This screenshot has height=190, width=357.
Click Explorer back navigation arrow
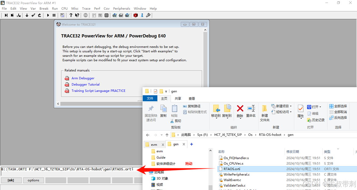pyautogui.click(x=148, y=135)
